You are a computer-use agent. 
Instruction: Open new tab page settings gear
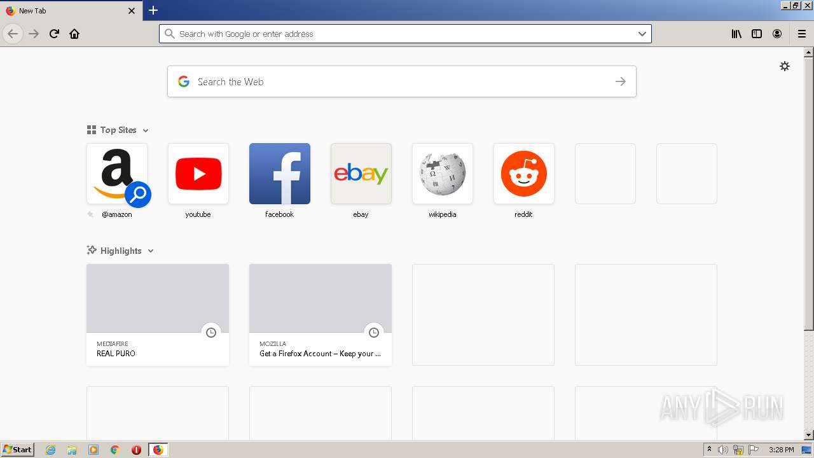785,66
